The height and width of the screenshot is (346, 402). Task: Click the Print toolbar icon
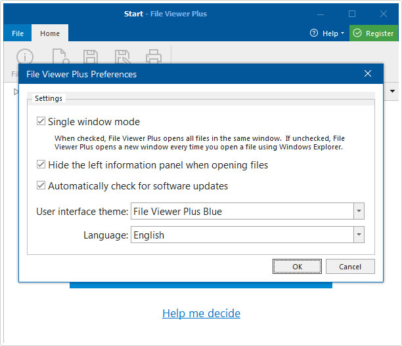(x=154, y=56)
